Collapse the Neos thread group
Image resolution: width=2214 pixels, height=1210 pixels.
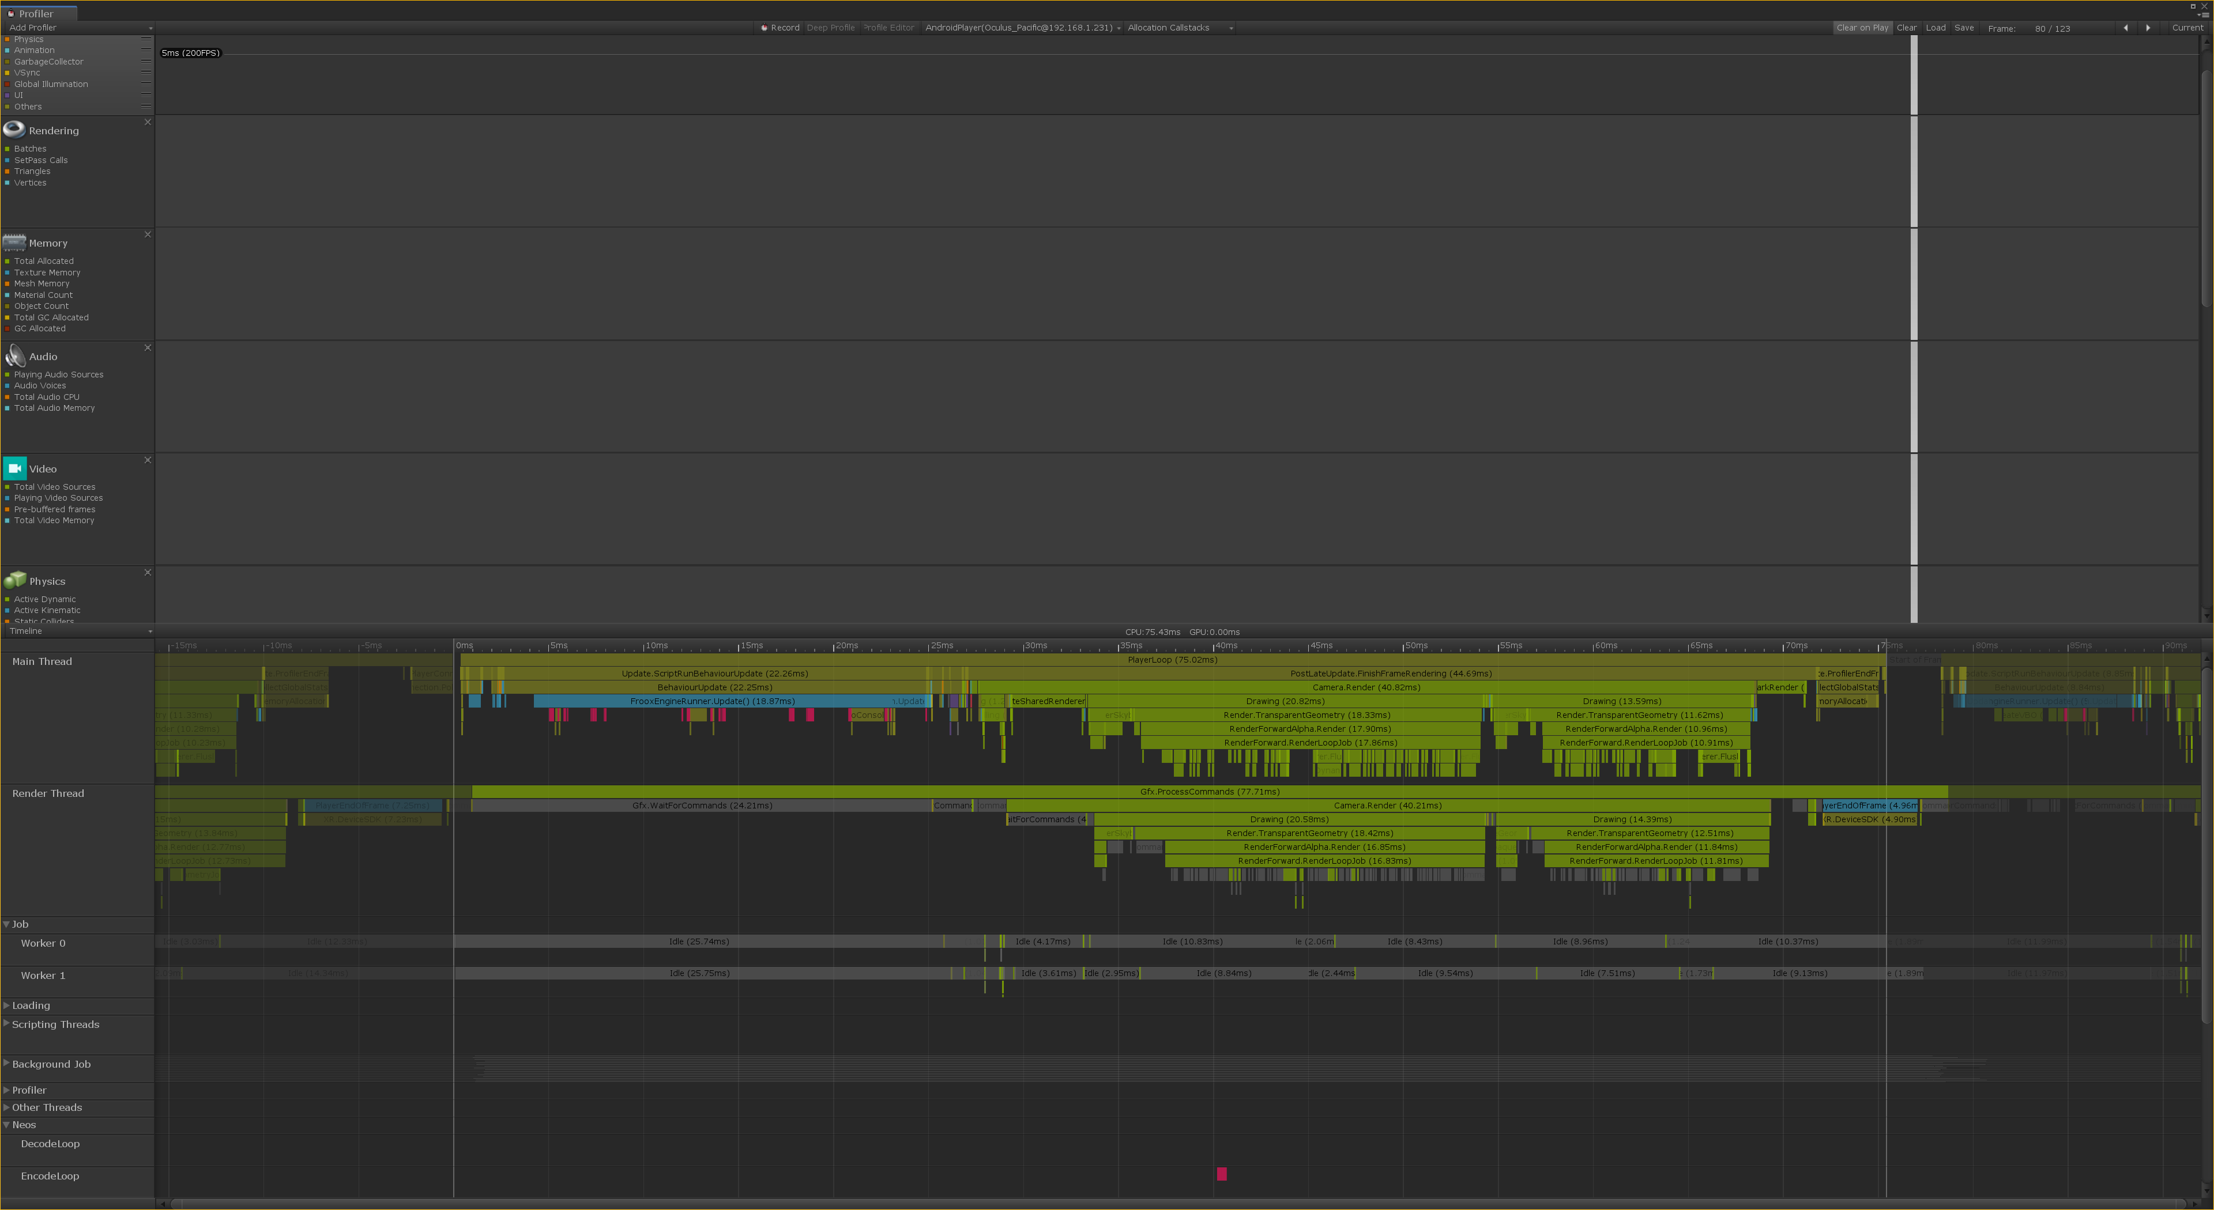coord(7,1124)
